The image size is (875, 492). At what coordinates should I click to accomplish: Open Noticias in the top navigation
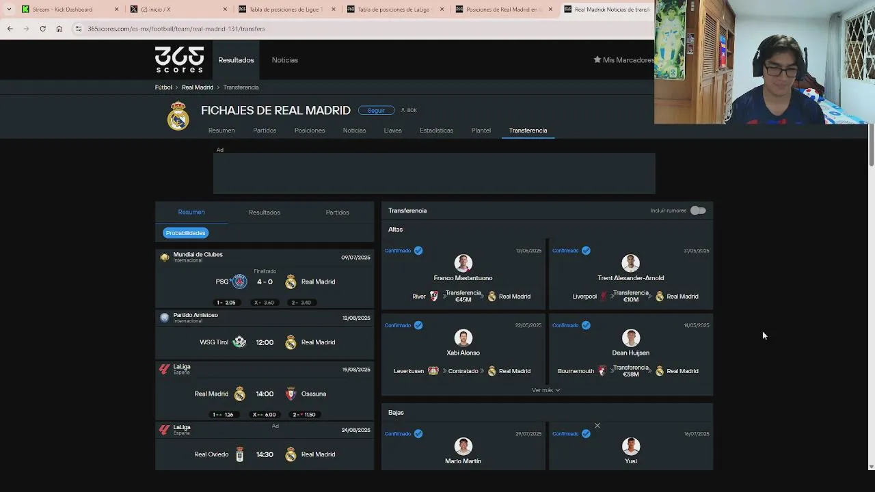(x=284, y=60)
